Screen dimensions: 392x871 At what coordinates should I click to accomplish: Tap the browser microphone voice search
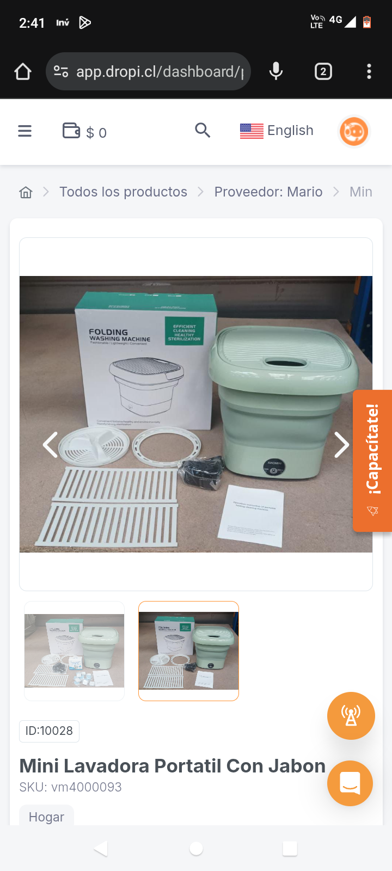coord(276,71)
